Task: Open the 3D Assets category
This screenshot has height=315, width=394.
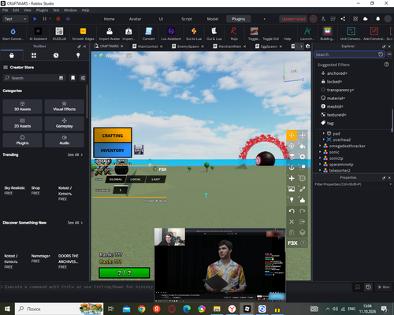Action: click(x=22, y=106)
